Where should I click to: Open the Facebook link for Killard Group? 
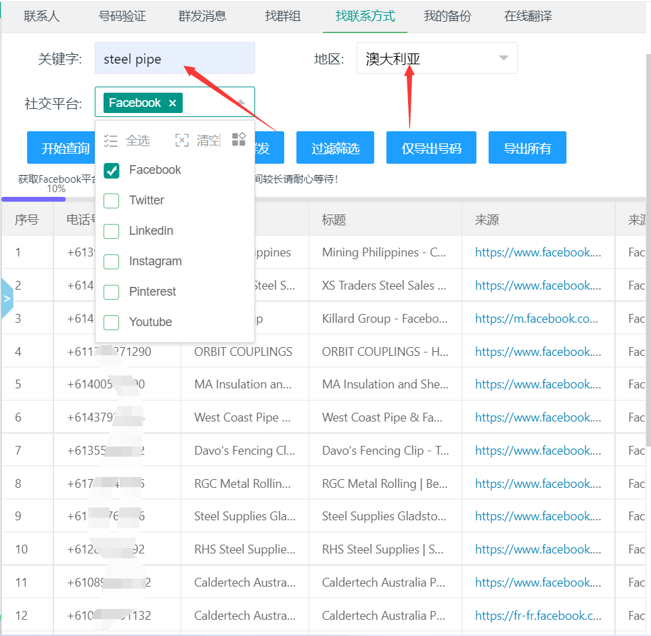pos(537,319)
